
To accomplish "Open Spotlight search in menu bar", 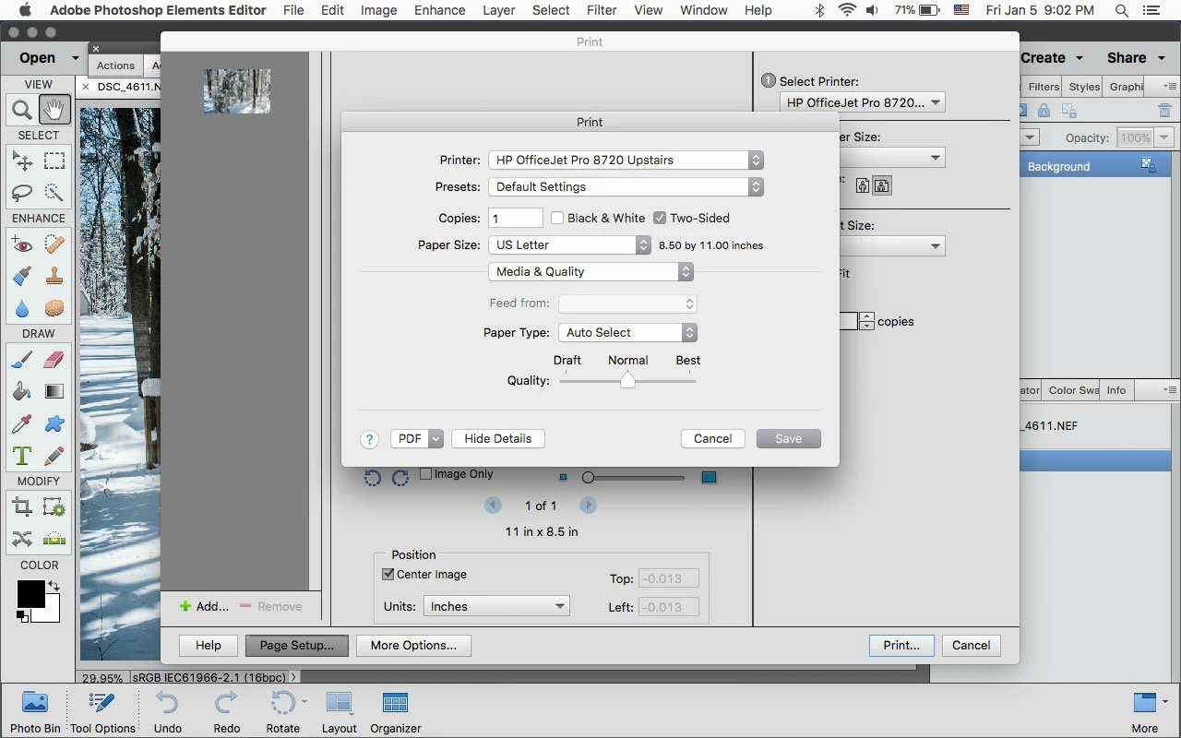I will tap(1122, 10).
